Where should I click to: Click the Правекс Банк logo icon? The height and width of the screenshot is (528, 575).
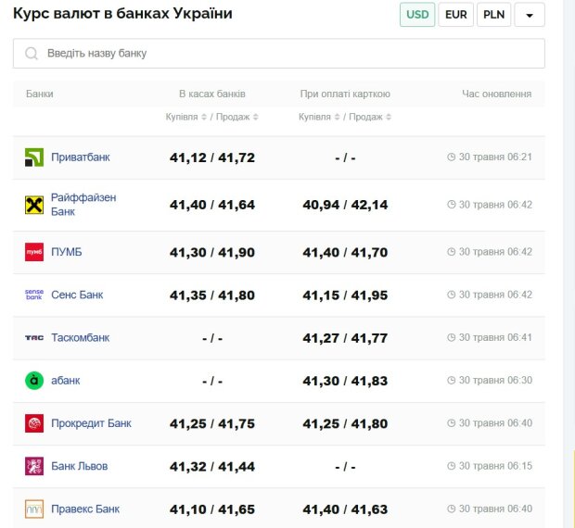[x=34, y=509]
